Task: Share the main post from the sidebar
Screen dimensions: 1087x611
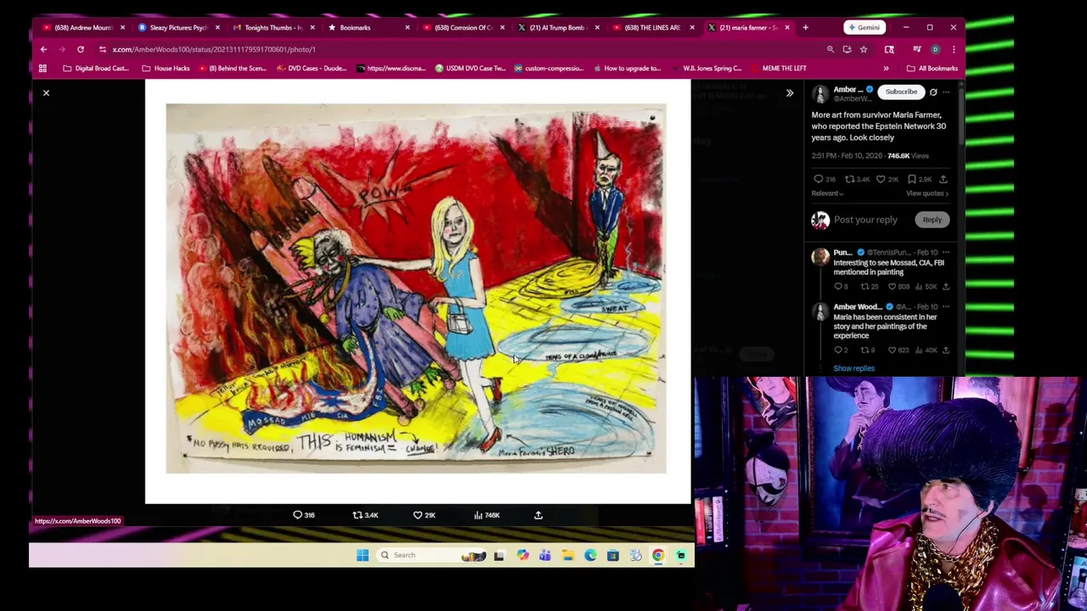Action: [943, 179]
